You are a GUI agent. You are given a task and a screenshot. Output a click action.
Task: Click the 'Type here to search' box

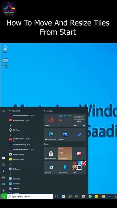point(30,196)
